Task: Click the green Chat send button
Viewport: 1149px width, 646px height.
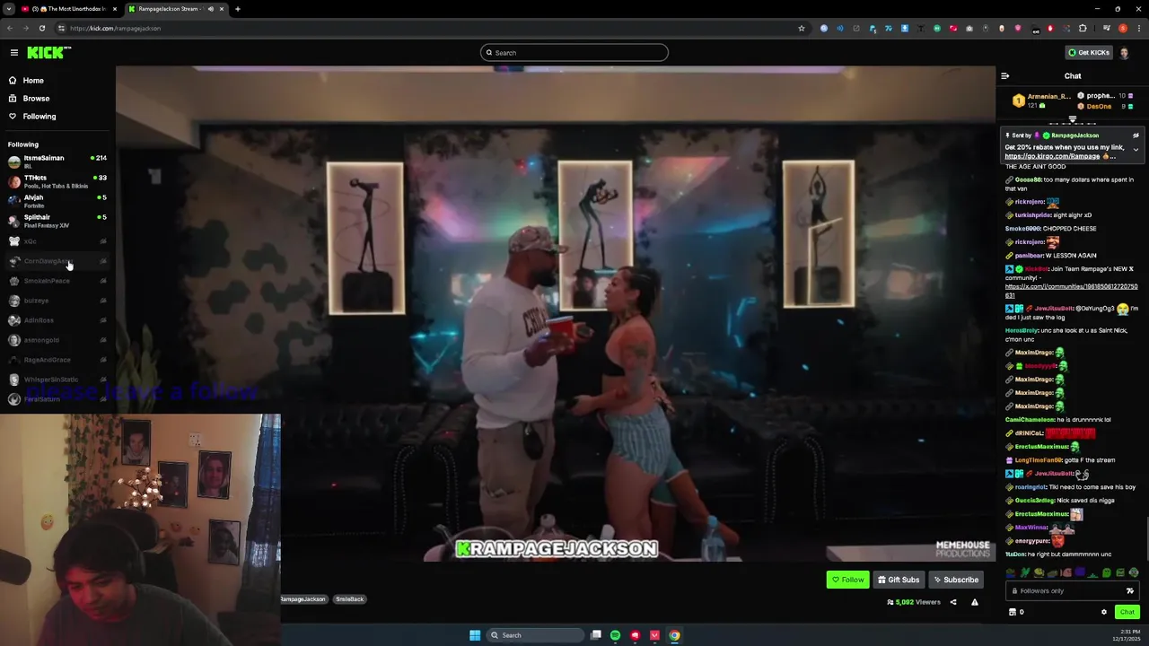Action: [1127, 612]
